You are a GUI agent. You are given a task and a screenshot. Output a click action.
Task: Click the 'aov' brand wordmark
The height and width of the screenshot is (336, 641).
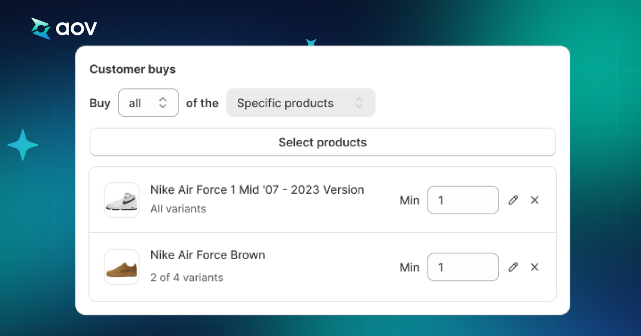(76, 28)
